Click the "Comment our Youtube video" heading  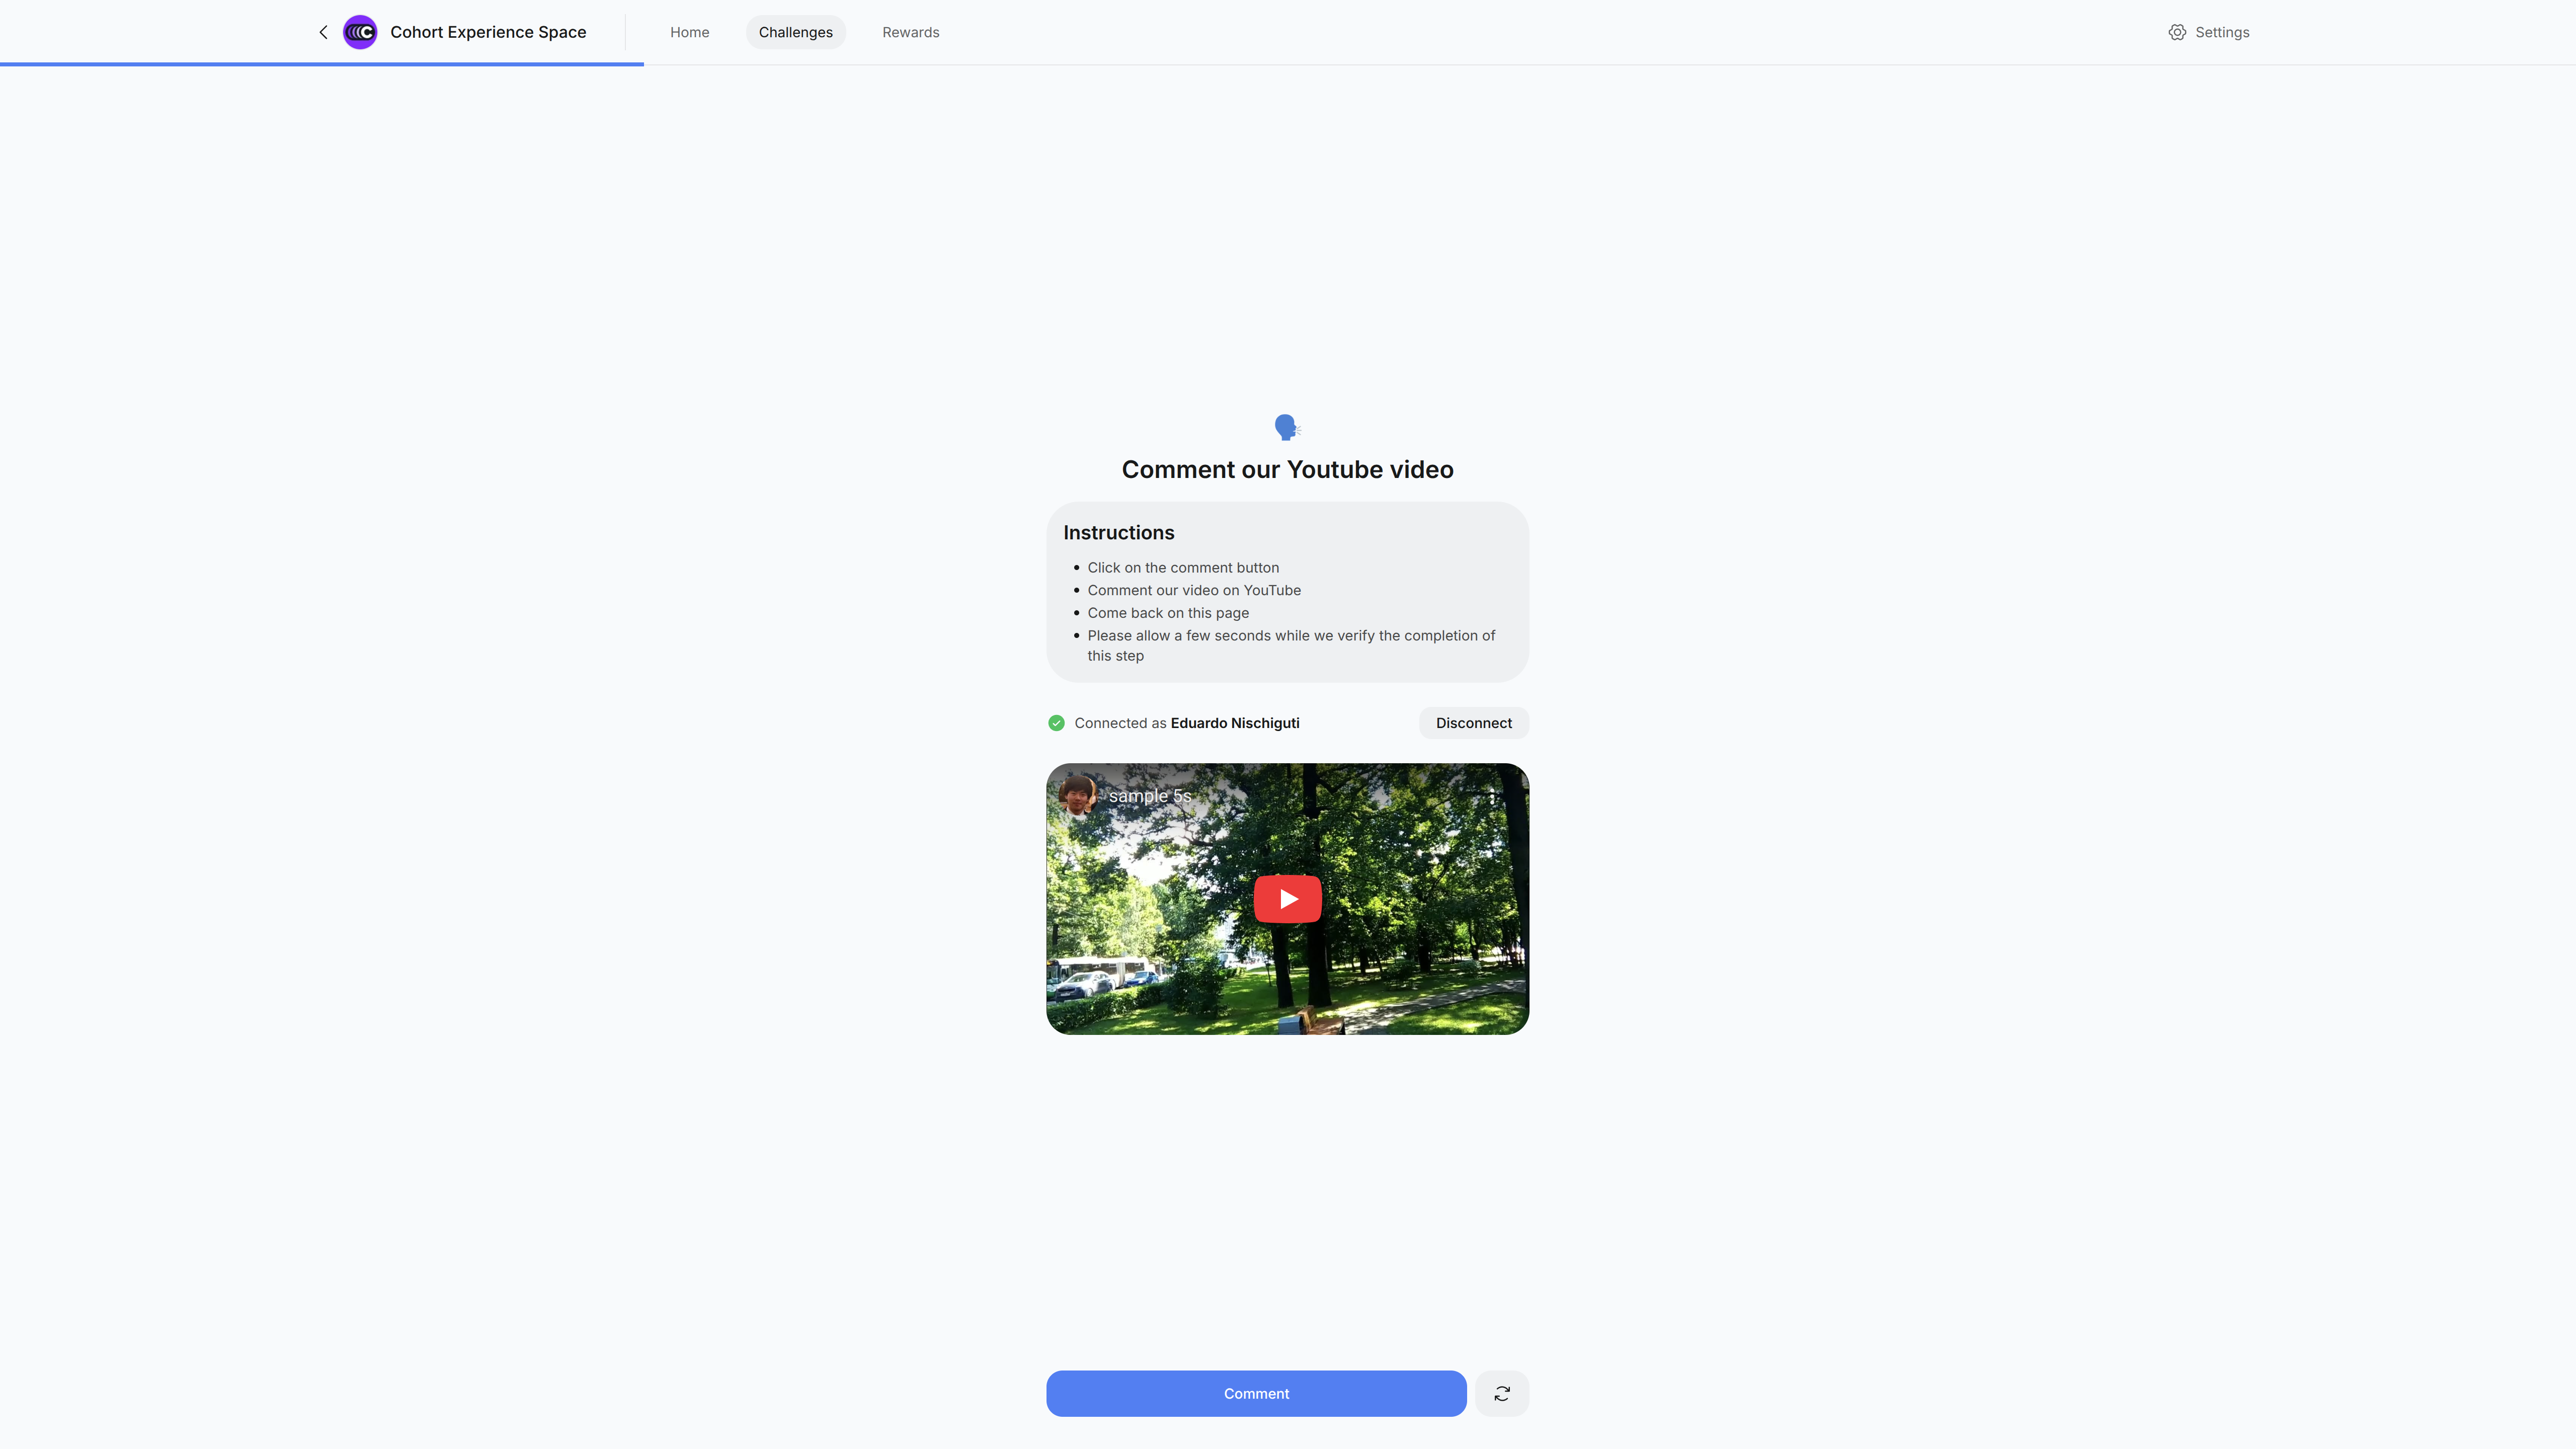[x=1287, y=470]
